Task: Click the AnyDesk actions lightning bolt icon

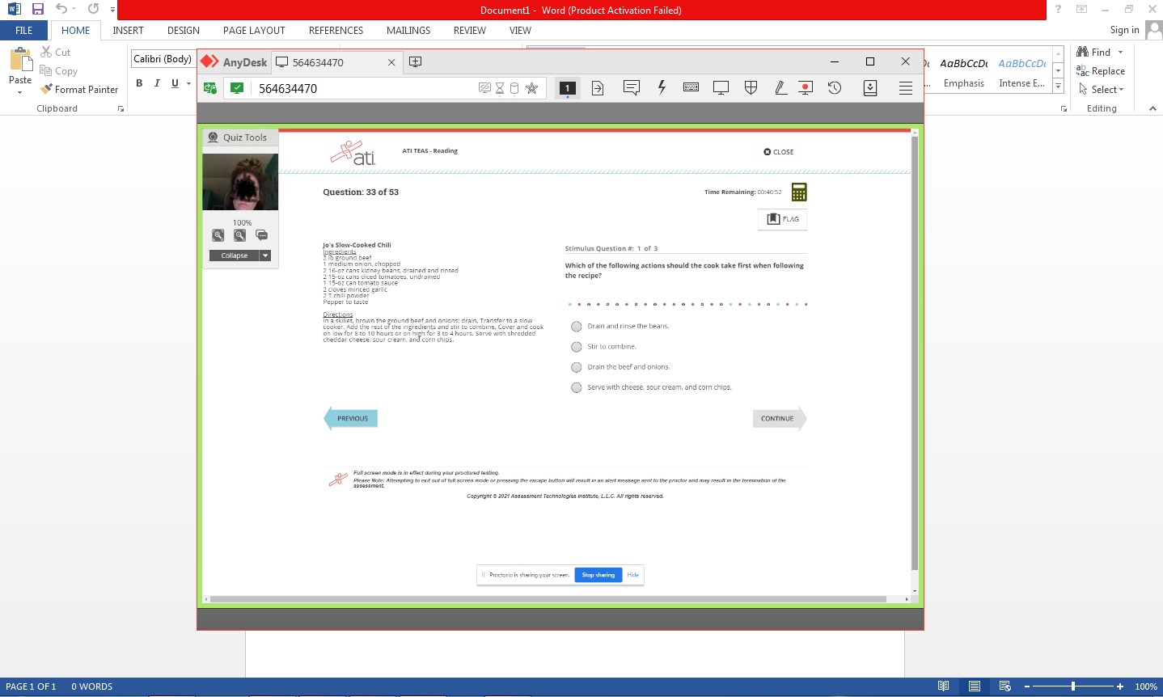Action: [x=662, y=88]
